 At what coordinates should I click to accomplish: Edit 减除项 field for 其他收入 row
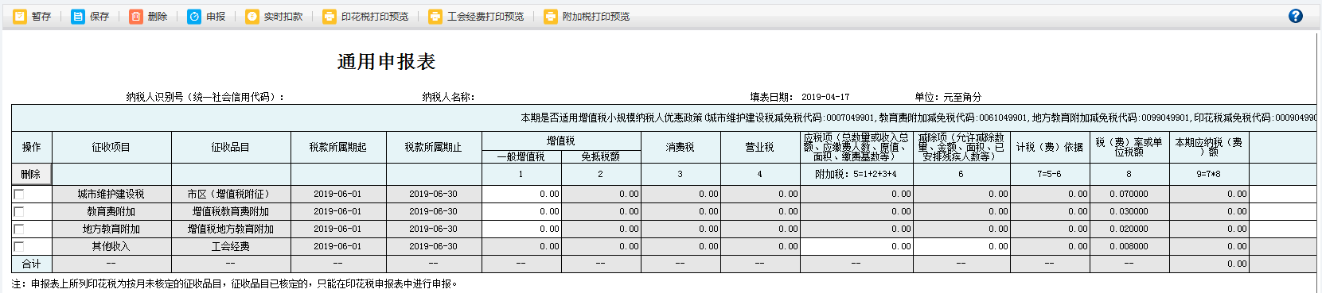coord(961,246)
